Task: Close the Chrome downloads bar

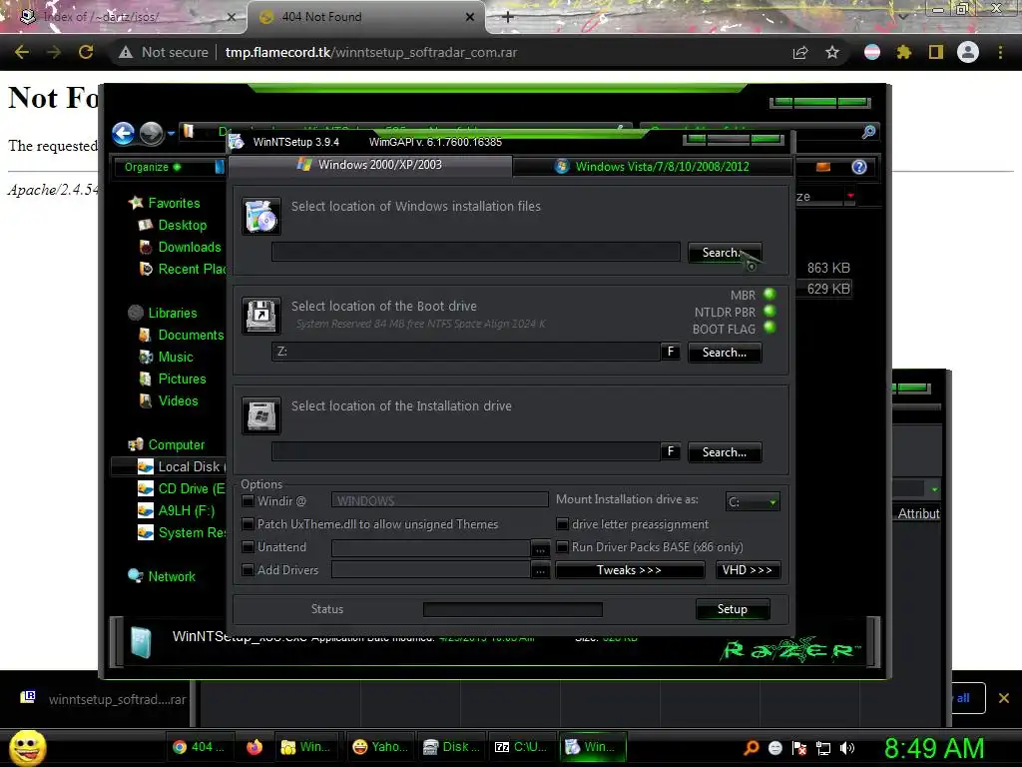Action: click(x=1004, y=698)
